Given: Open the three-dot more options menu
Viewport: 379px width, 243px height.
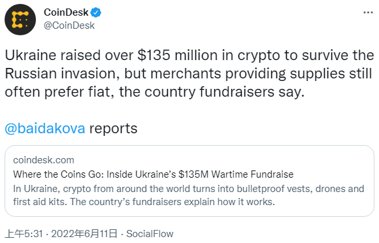Looking at the screenshot, I should pyautogui.click(x=368, y=12).
